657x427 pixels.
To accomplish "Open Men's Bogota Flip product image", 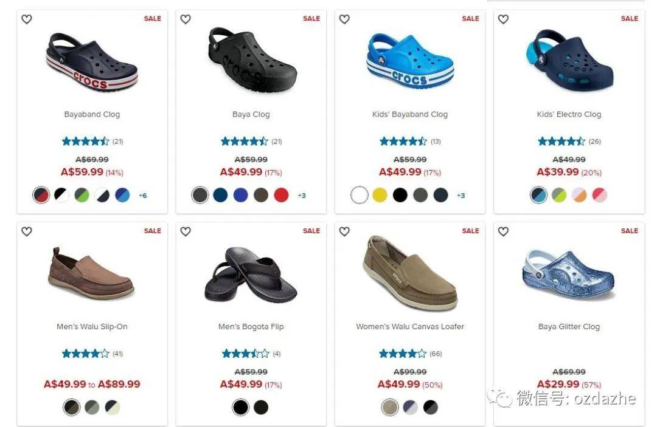I will coord(251,275).
